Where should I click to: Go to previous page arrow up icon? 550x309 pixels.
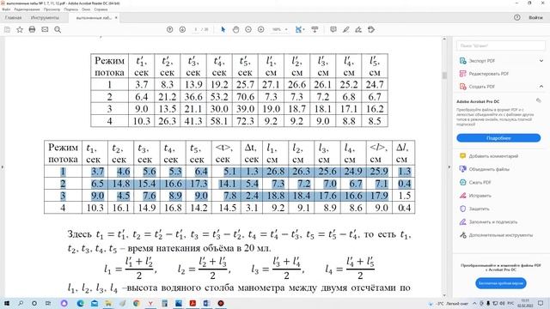[170, 30]
